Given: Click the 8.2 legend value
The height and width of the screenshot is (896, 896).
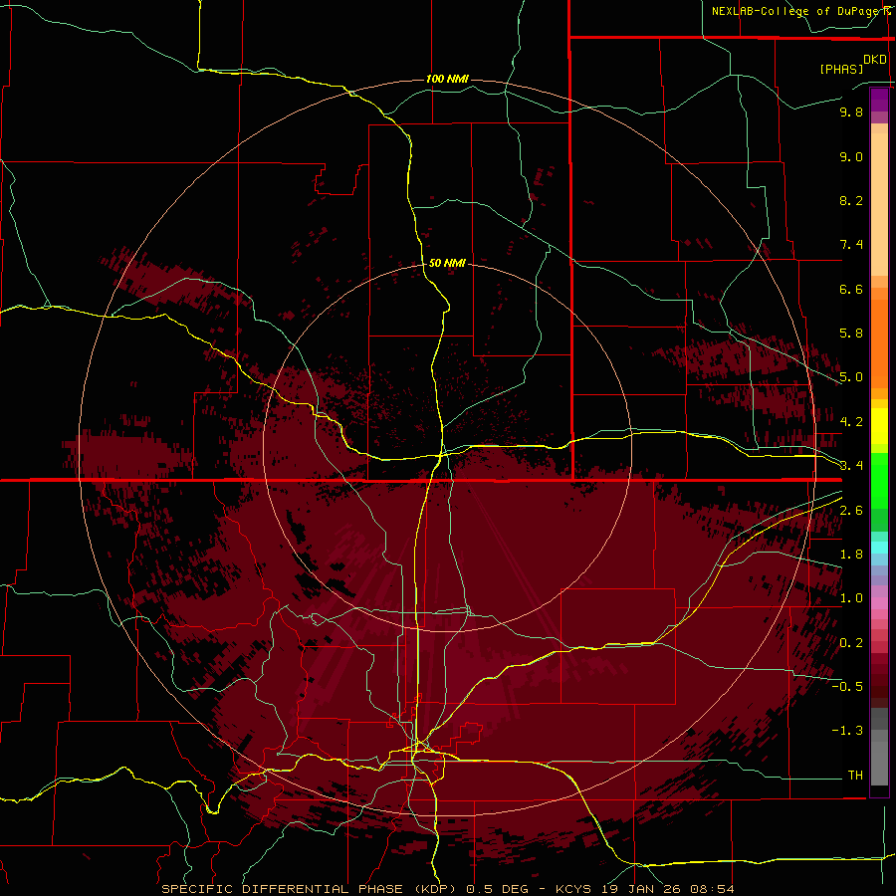Looking at the screenshot, I should [x=851, y=200].
